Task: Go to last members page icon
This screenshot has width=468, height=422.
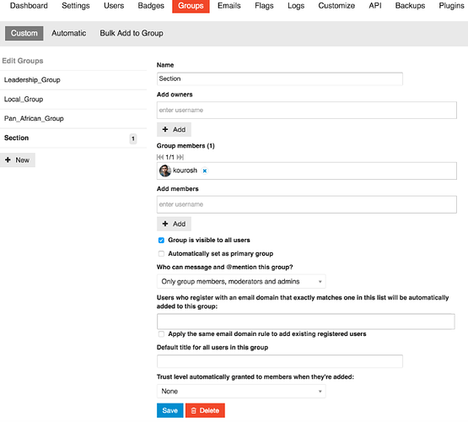Action: [x=180, y=157]
